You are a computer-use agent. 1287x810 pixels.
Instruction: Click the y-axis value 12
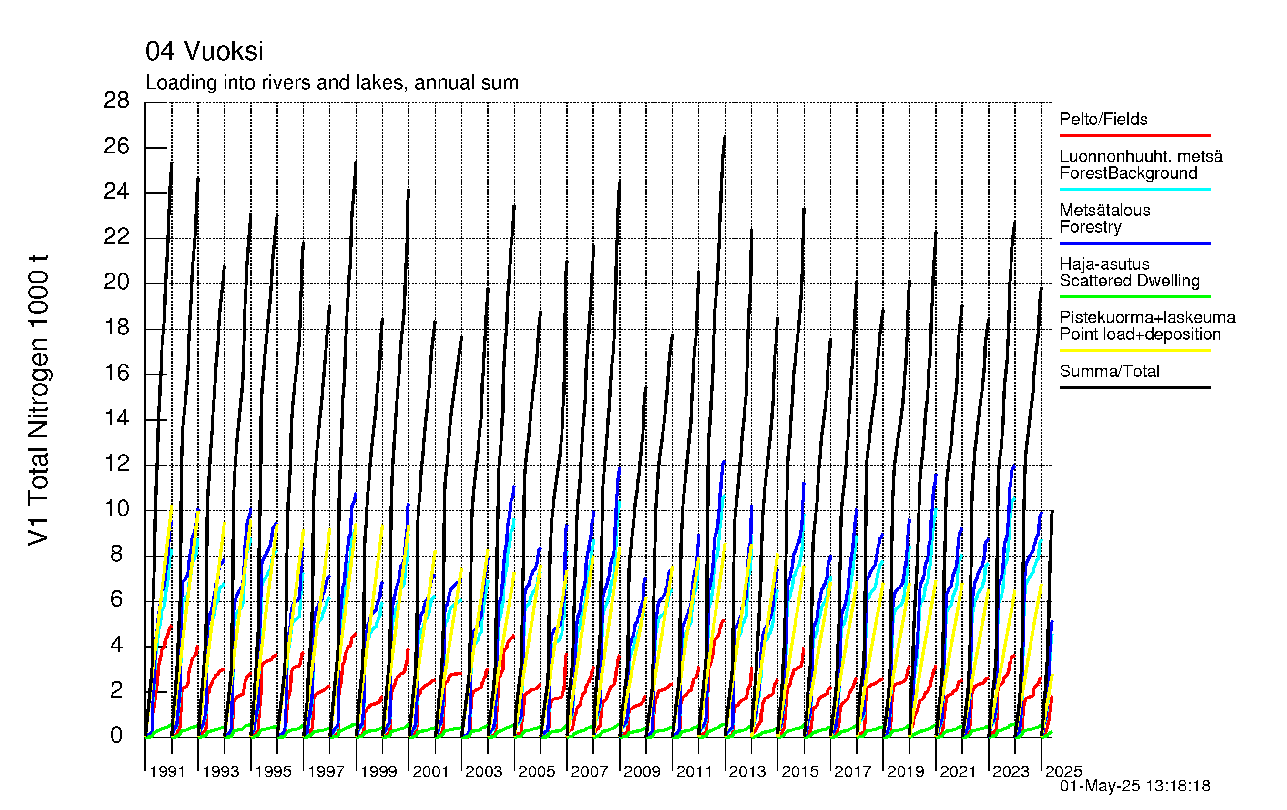[x=116, y=463]
